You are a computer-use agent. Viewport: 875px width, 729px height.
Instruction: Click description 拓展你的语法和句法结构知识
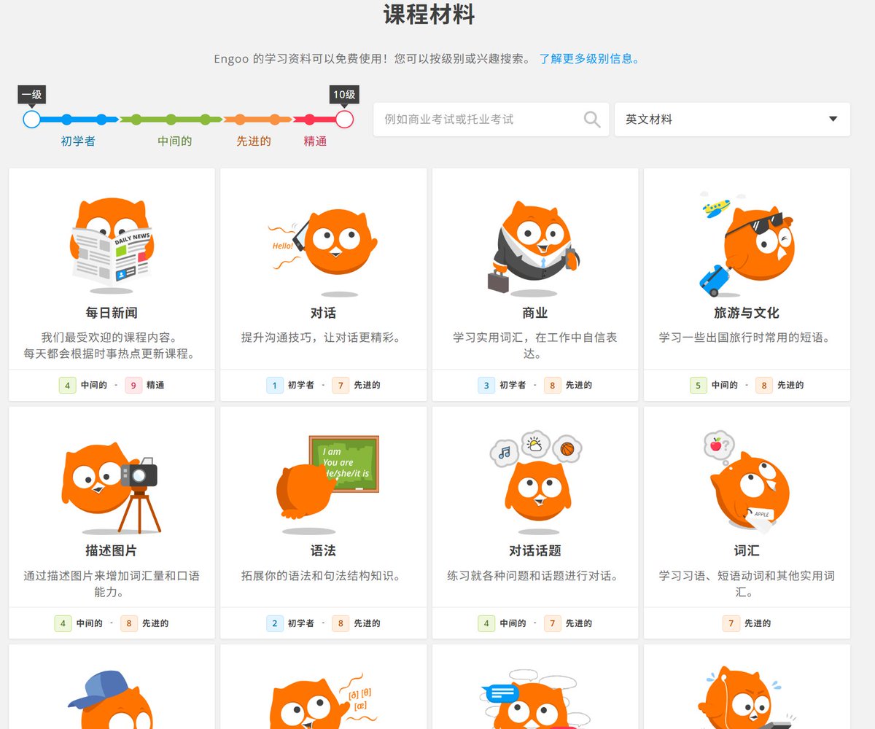pyautogui.click(x=323, y=576)
